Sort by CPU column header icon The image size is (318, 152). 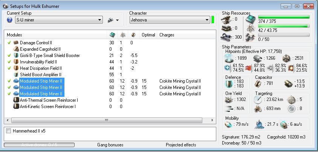click(x=112, y=35)
